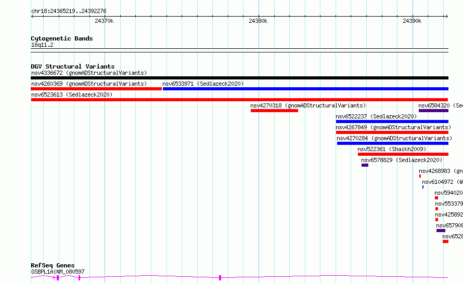The width and height of the screenshot is (463, 283).
Task: Click the purple nsv6584320 variant bar
Action: 433,111
